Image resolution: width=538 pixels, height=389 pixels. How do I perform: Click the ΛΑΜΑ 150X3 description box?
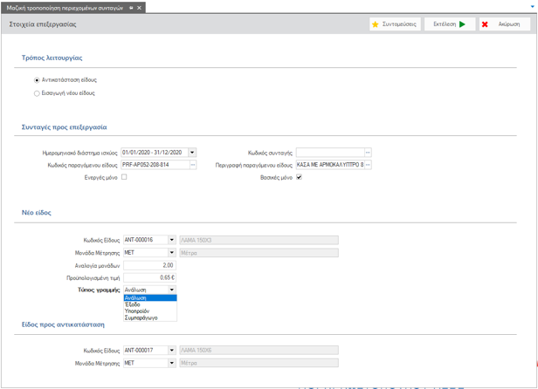(x=259, y=240)
